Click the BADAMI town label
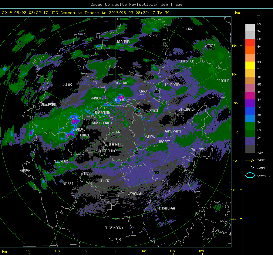This screenshot has height=255, width=273. click(x=120, y=100)
